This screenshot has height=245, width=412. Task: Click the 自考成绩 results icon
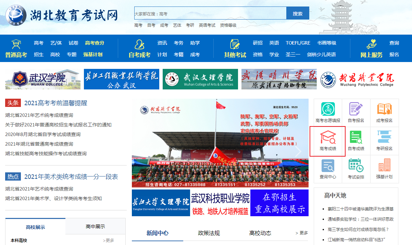(356, 140)
